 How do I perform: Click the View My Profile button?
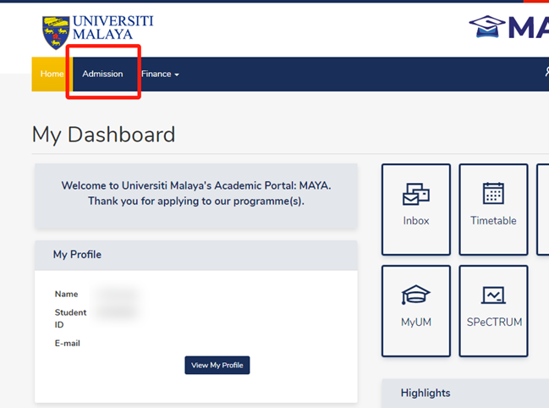pos(217,366)
